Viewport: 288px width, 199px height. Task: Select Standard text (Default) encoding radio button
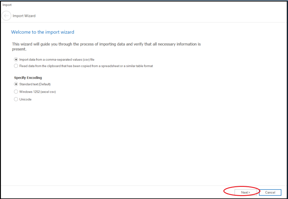click(16, 84)
